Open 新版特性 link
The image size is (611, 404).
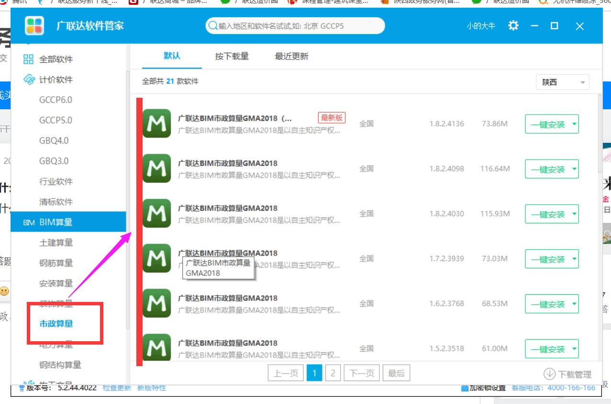[x=152, y=388]
